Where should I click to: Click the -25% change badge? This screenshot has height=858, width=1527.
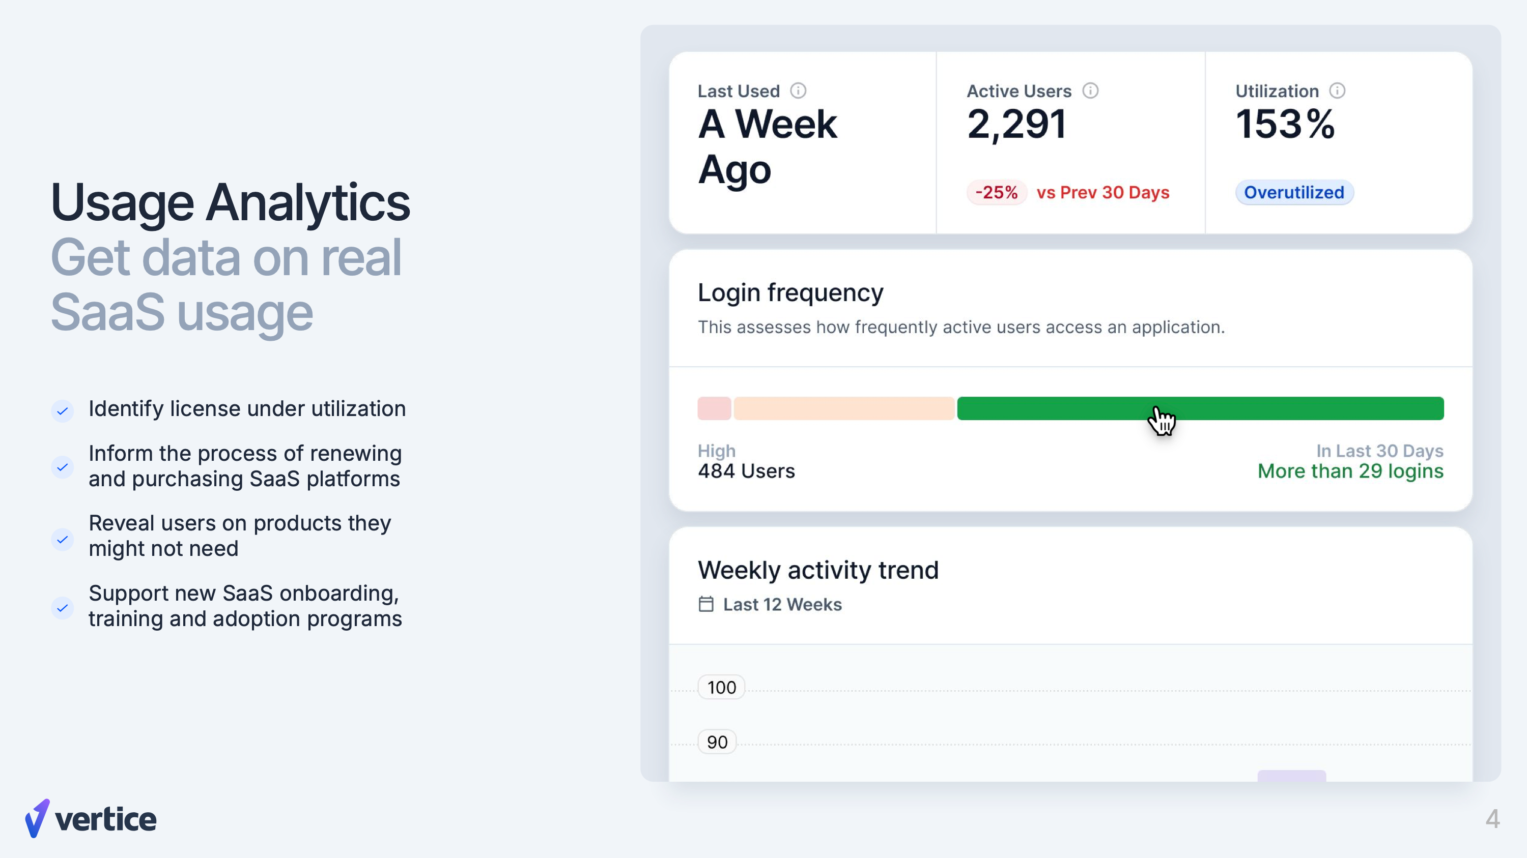tap(997, 192)
